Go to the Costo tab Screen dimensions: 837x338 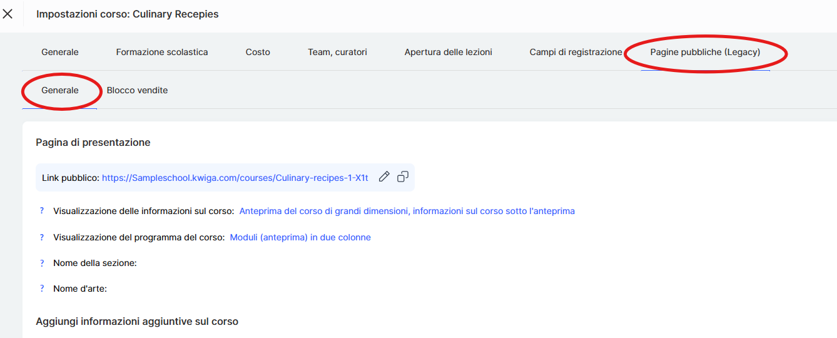258,52
